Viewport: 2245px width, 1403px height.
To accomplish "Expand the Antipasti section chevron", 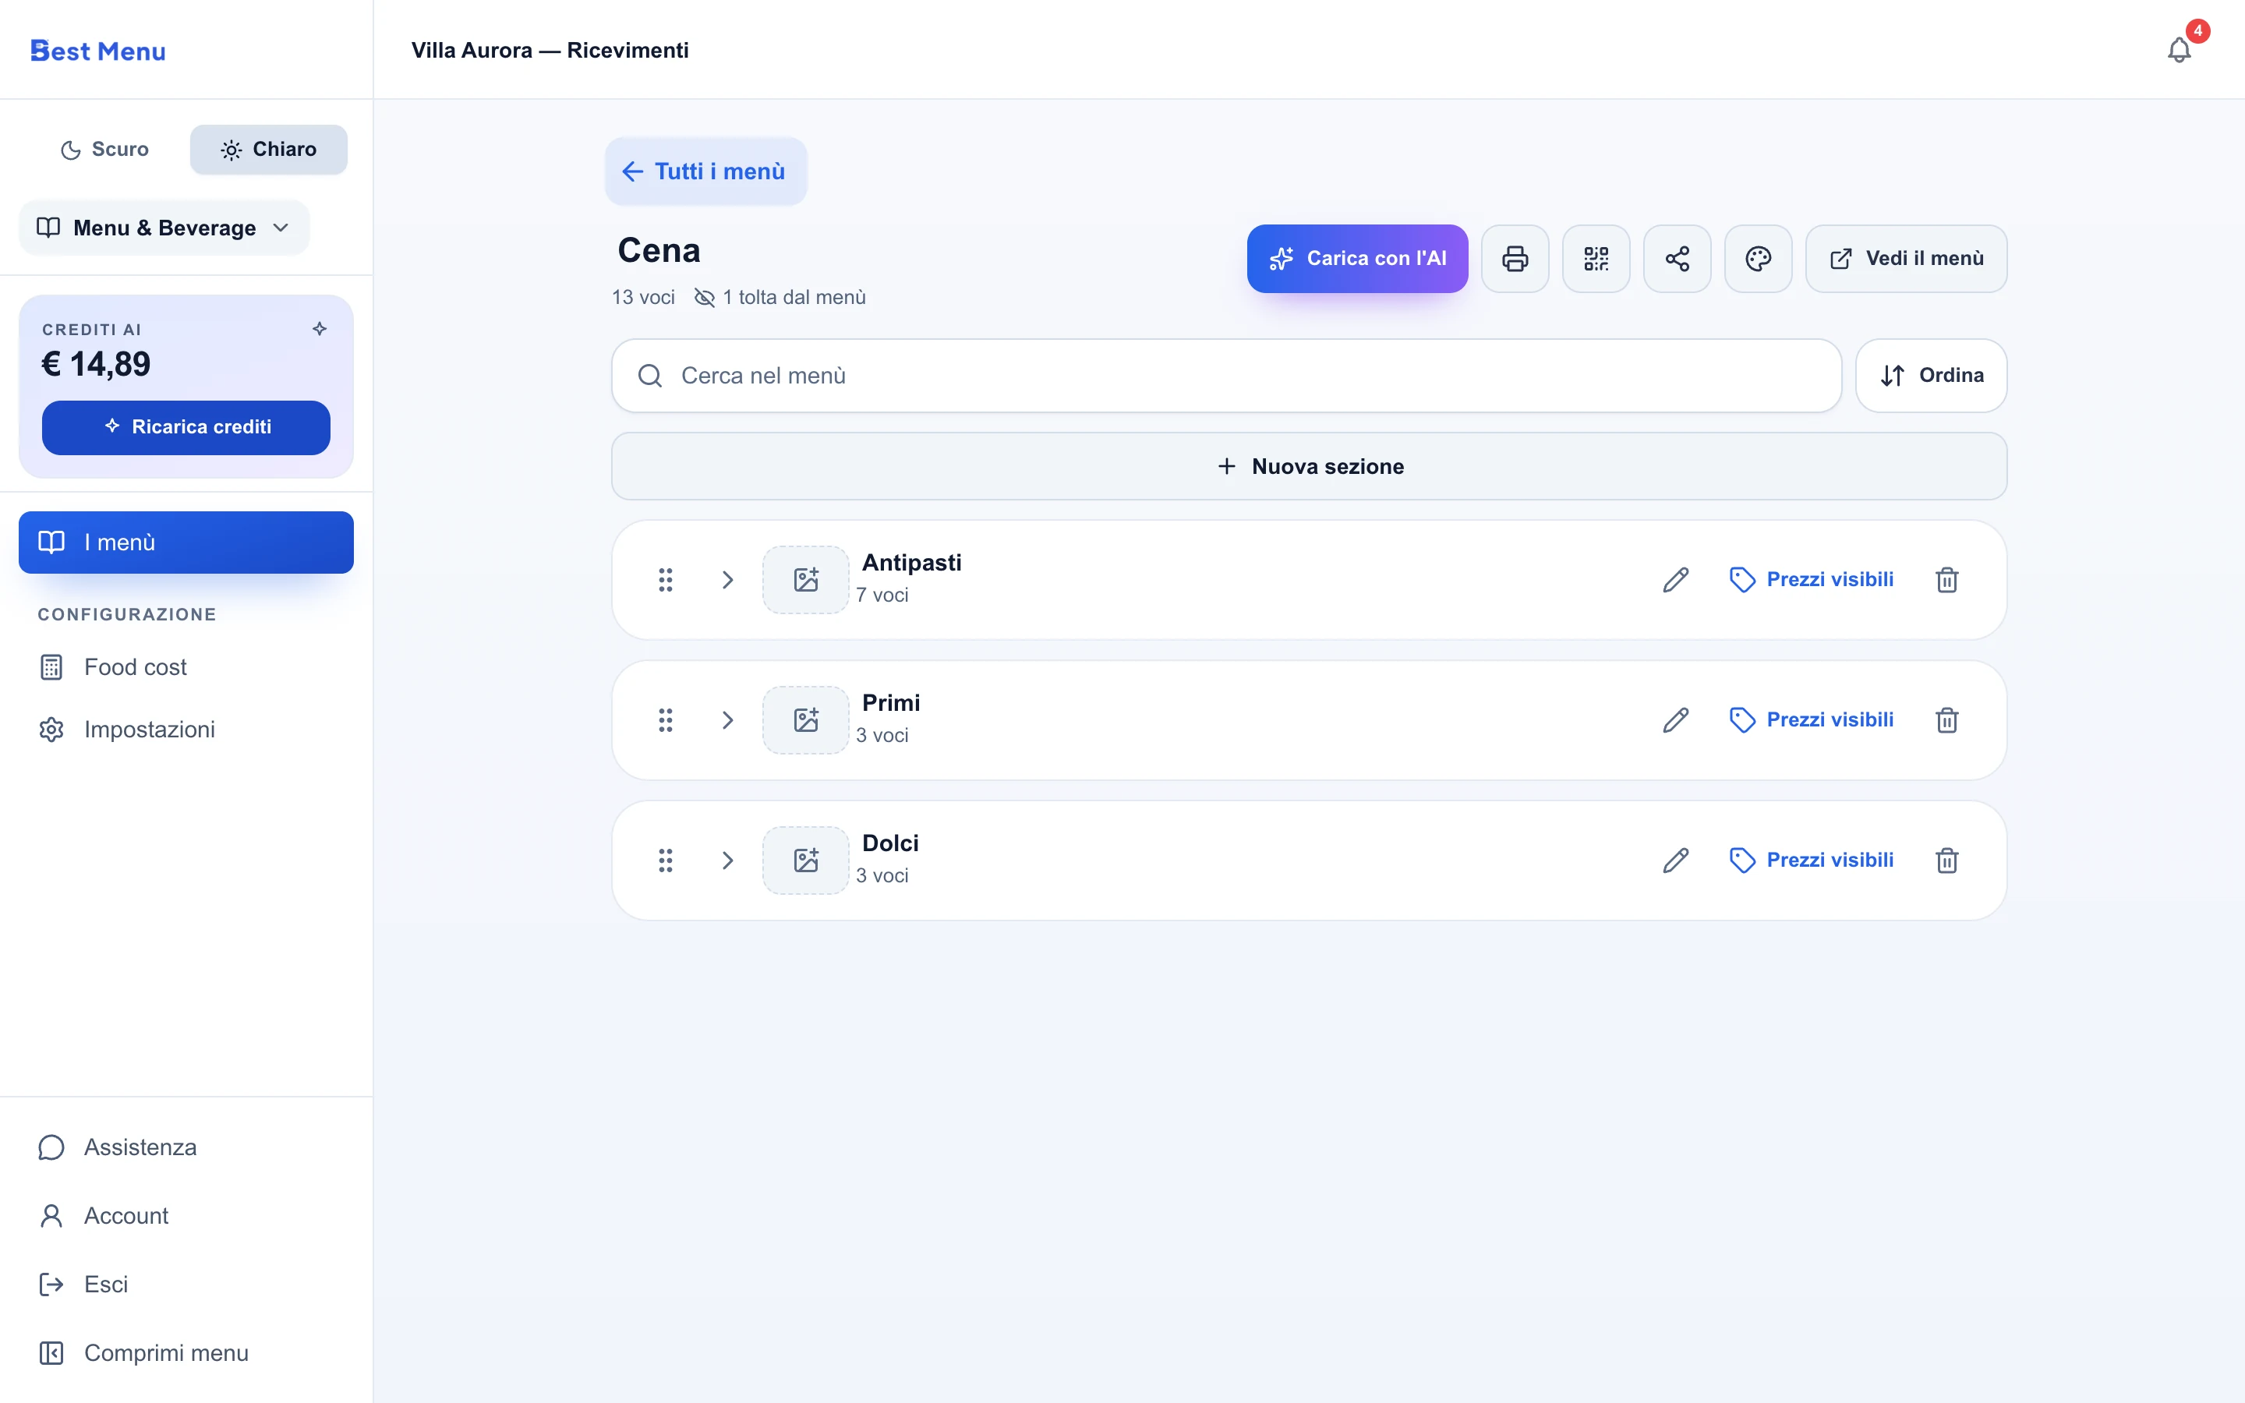I will point(727,580).
